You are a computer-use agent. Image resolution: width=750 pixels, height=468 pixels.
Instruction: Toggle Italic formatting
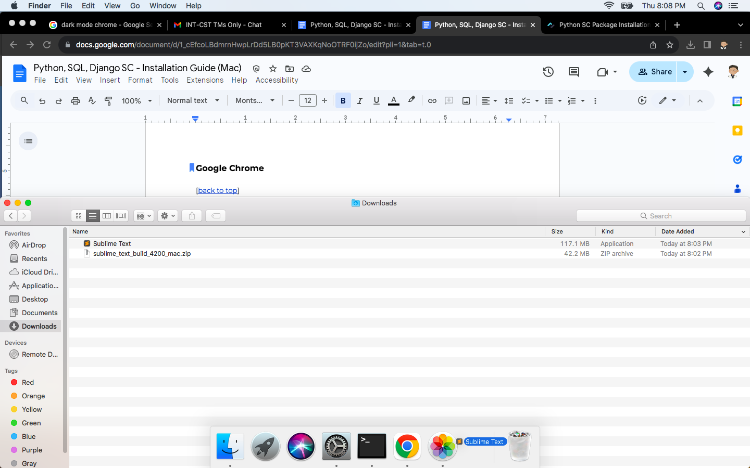(359, 101)
